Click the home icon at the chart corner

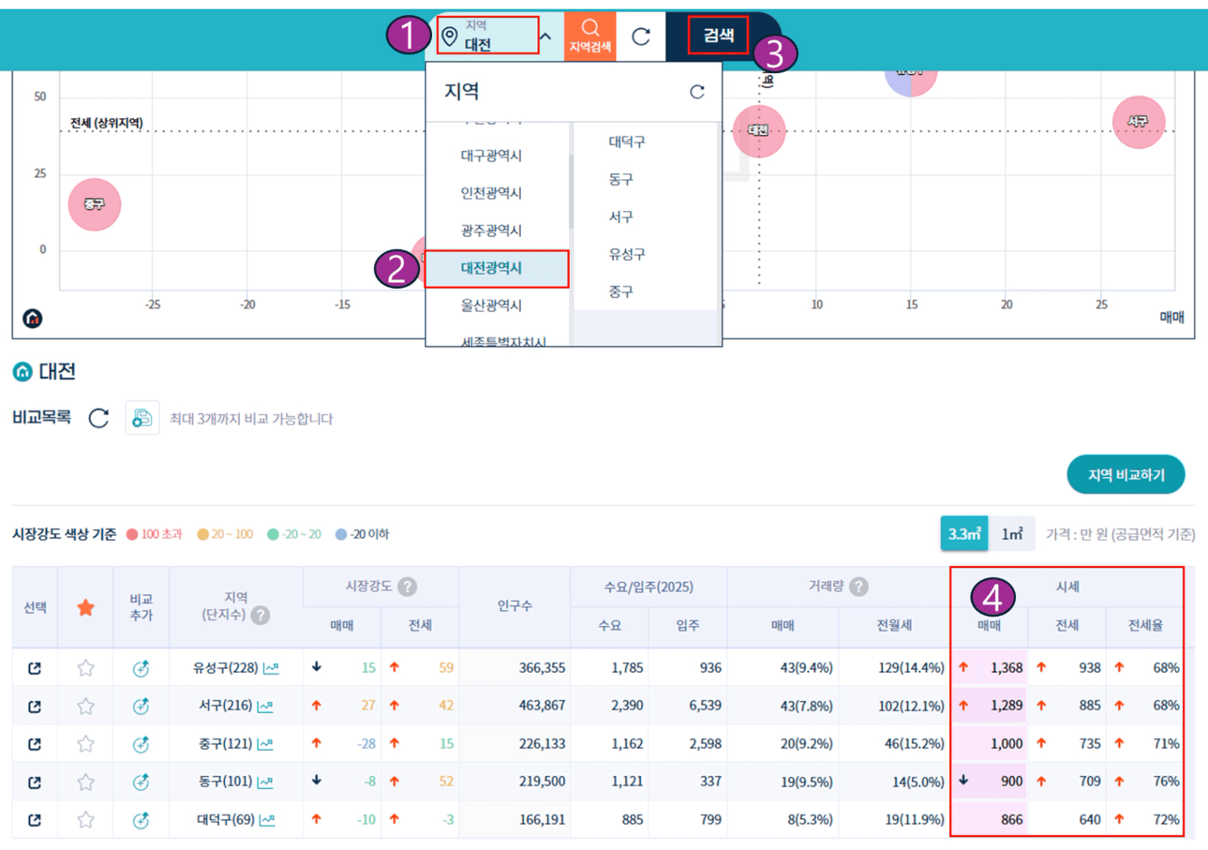tap(32, 319)
